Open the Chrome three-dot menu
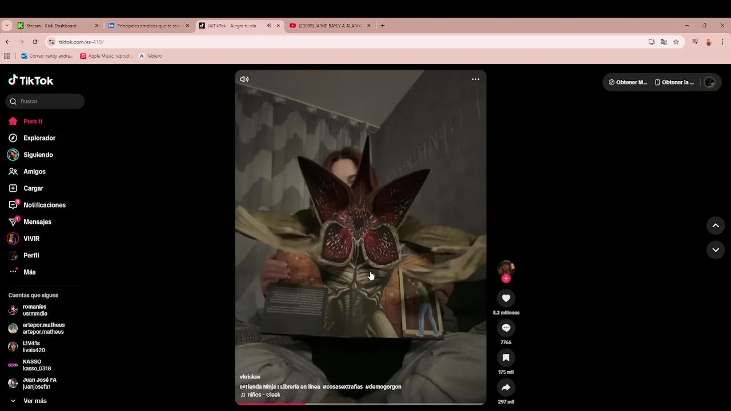Image resolution: width=731 pixels, height=411 pixels. pos(722,42)
